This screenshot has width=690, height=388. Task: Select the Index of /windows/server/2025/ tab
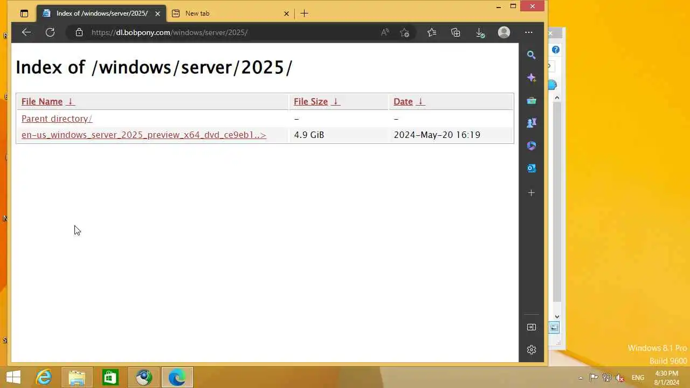pos(101,13)
